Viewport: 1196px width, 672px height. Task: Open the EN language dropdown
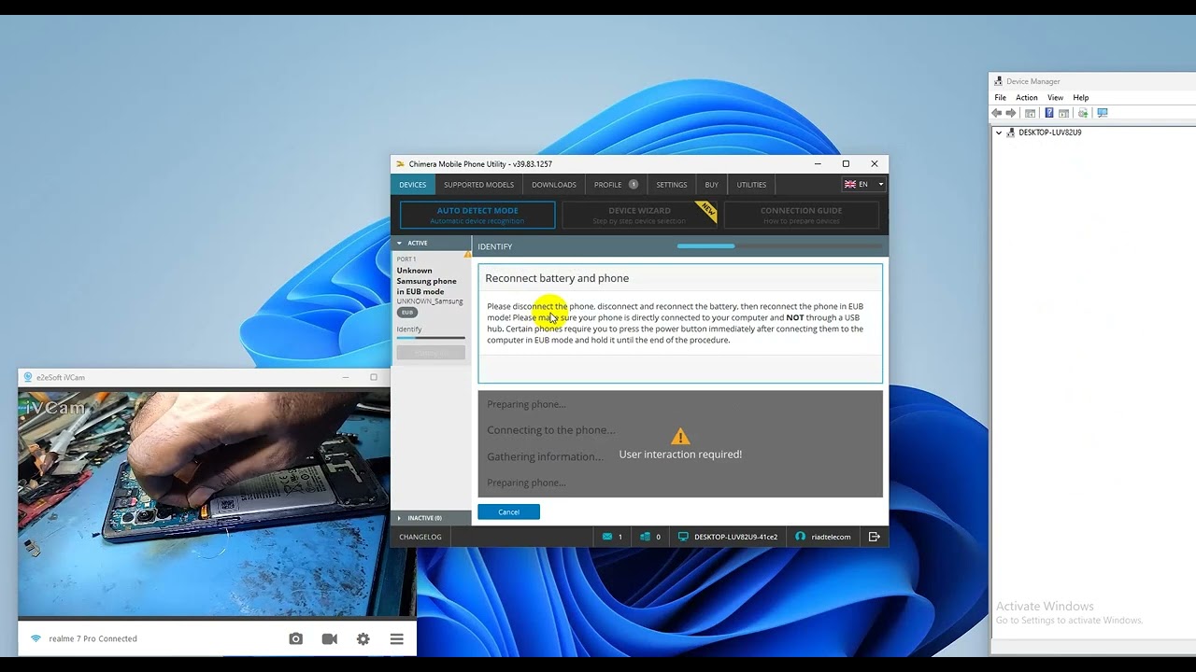(x=863, y=185)
